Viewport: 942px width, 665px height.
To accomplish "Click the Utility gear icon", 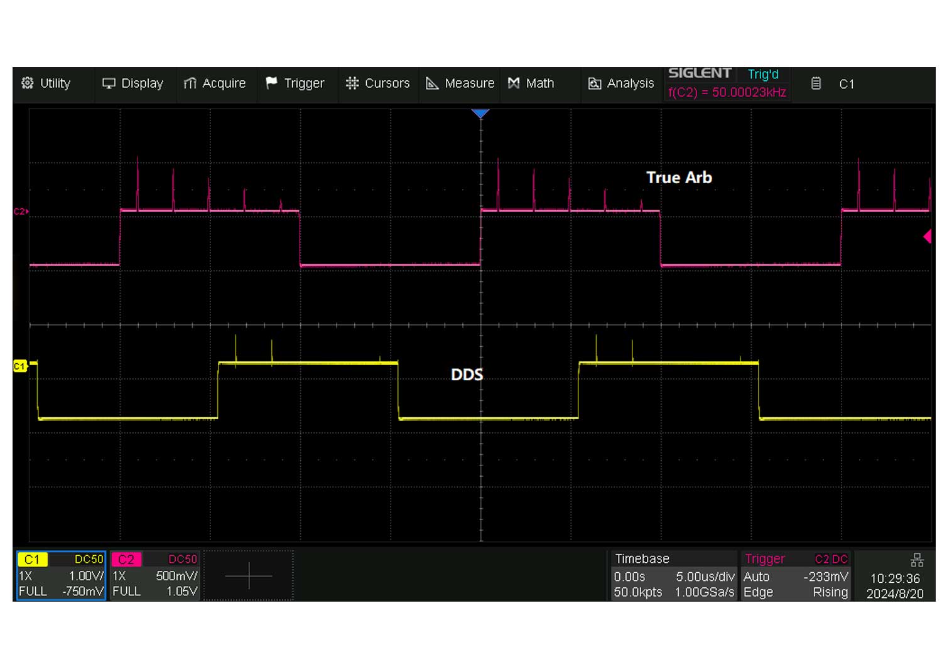I will (x=28, y=83).
